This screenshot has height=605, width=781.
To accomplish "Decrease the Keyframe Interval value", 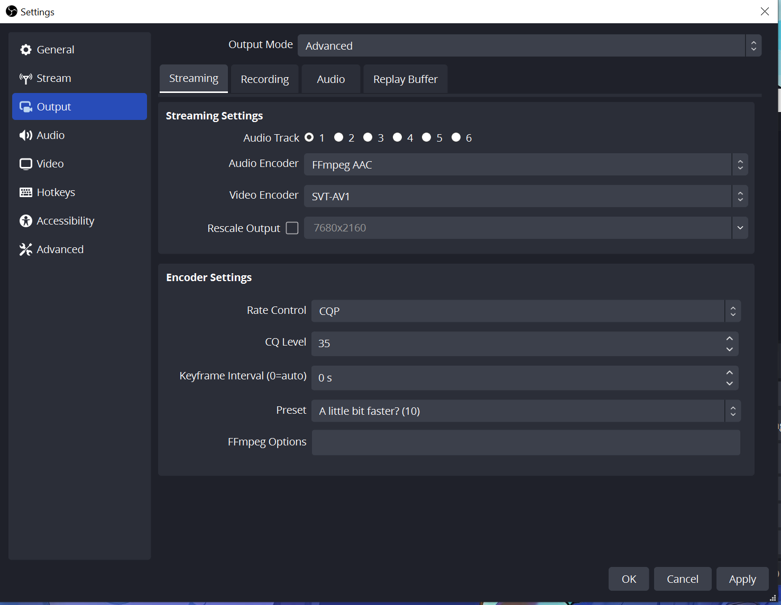I will (x=730, y=384).
